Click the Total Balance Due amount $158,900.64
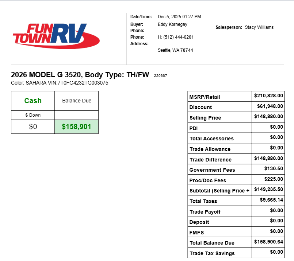Viewport: 294px width, 261px height. point(268,242)
